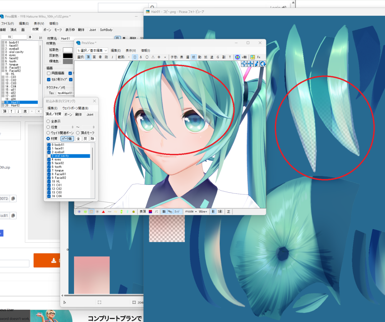This screenshot has width=385, height=322.
Task: Uncheck eyeball in masking list
Action: click(49, 152)
